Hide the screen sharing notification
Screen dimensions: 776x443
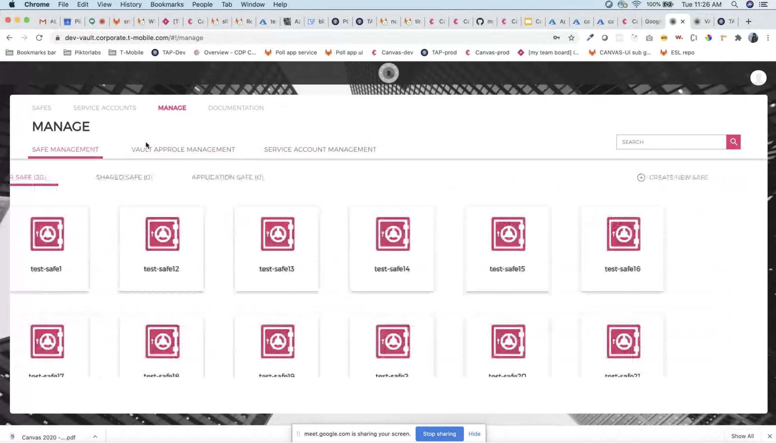click(x=474, y=434)
